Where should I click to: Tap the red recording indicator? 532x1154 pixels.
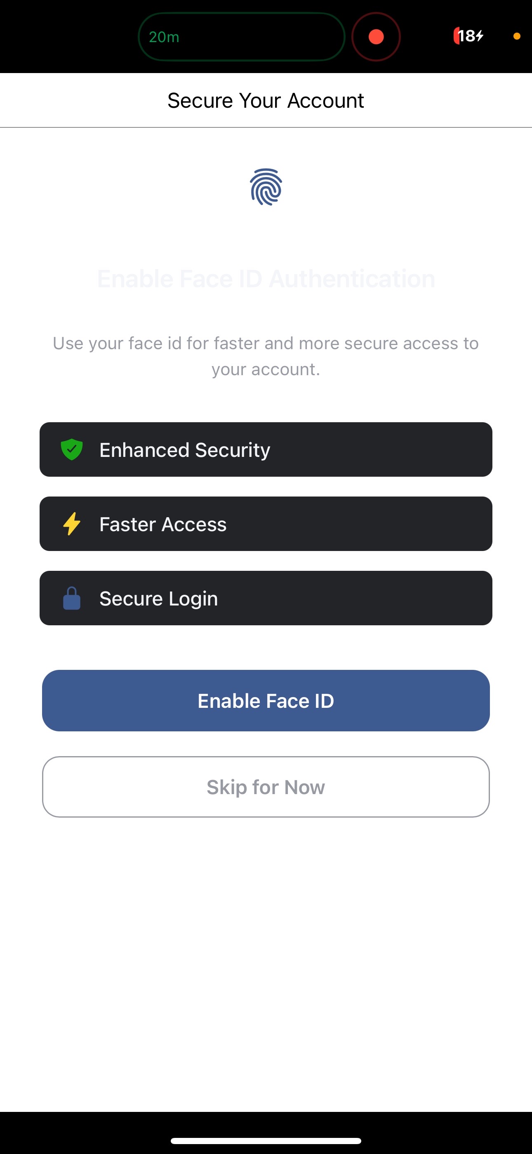[x=376, y=37]
